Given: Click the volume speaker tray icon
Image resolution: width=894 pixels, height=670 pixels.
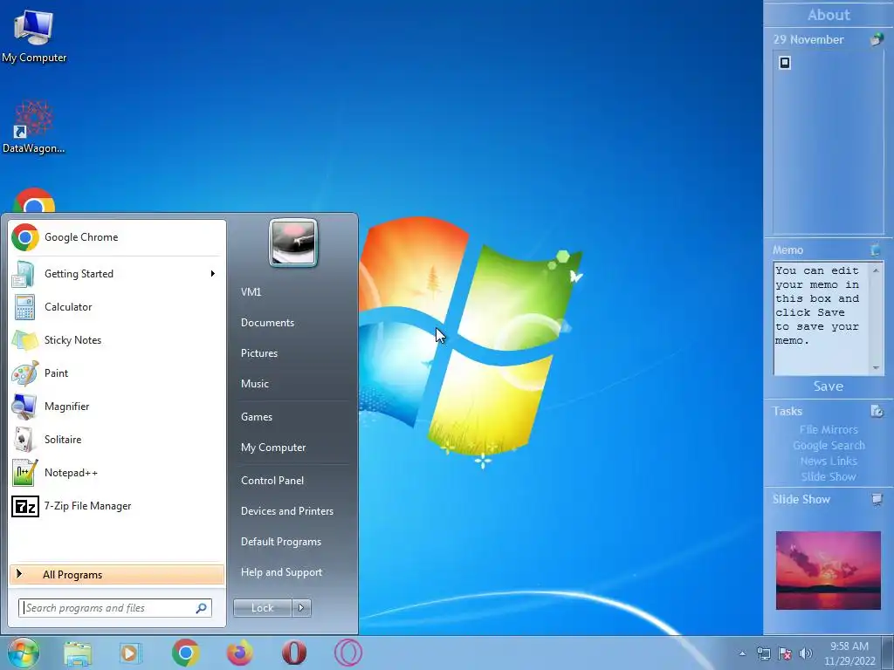Looking at the screenshot, I should [x=806, y=653].
